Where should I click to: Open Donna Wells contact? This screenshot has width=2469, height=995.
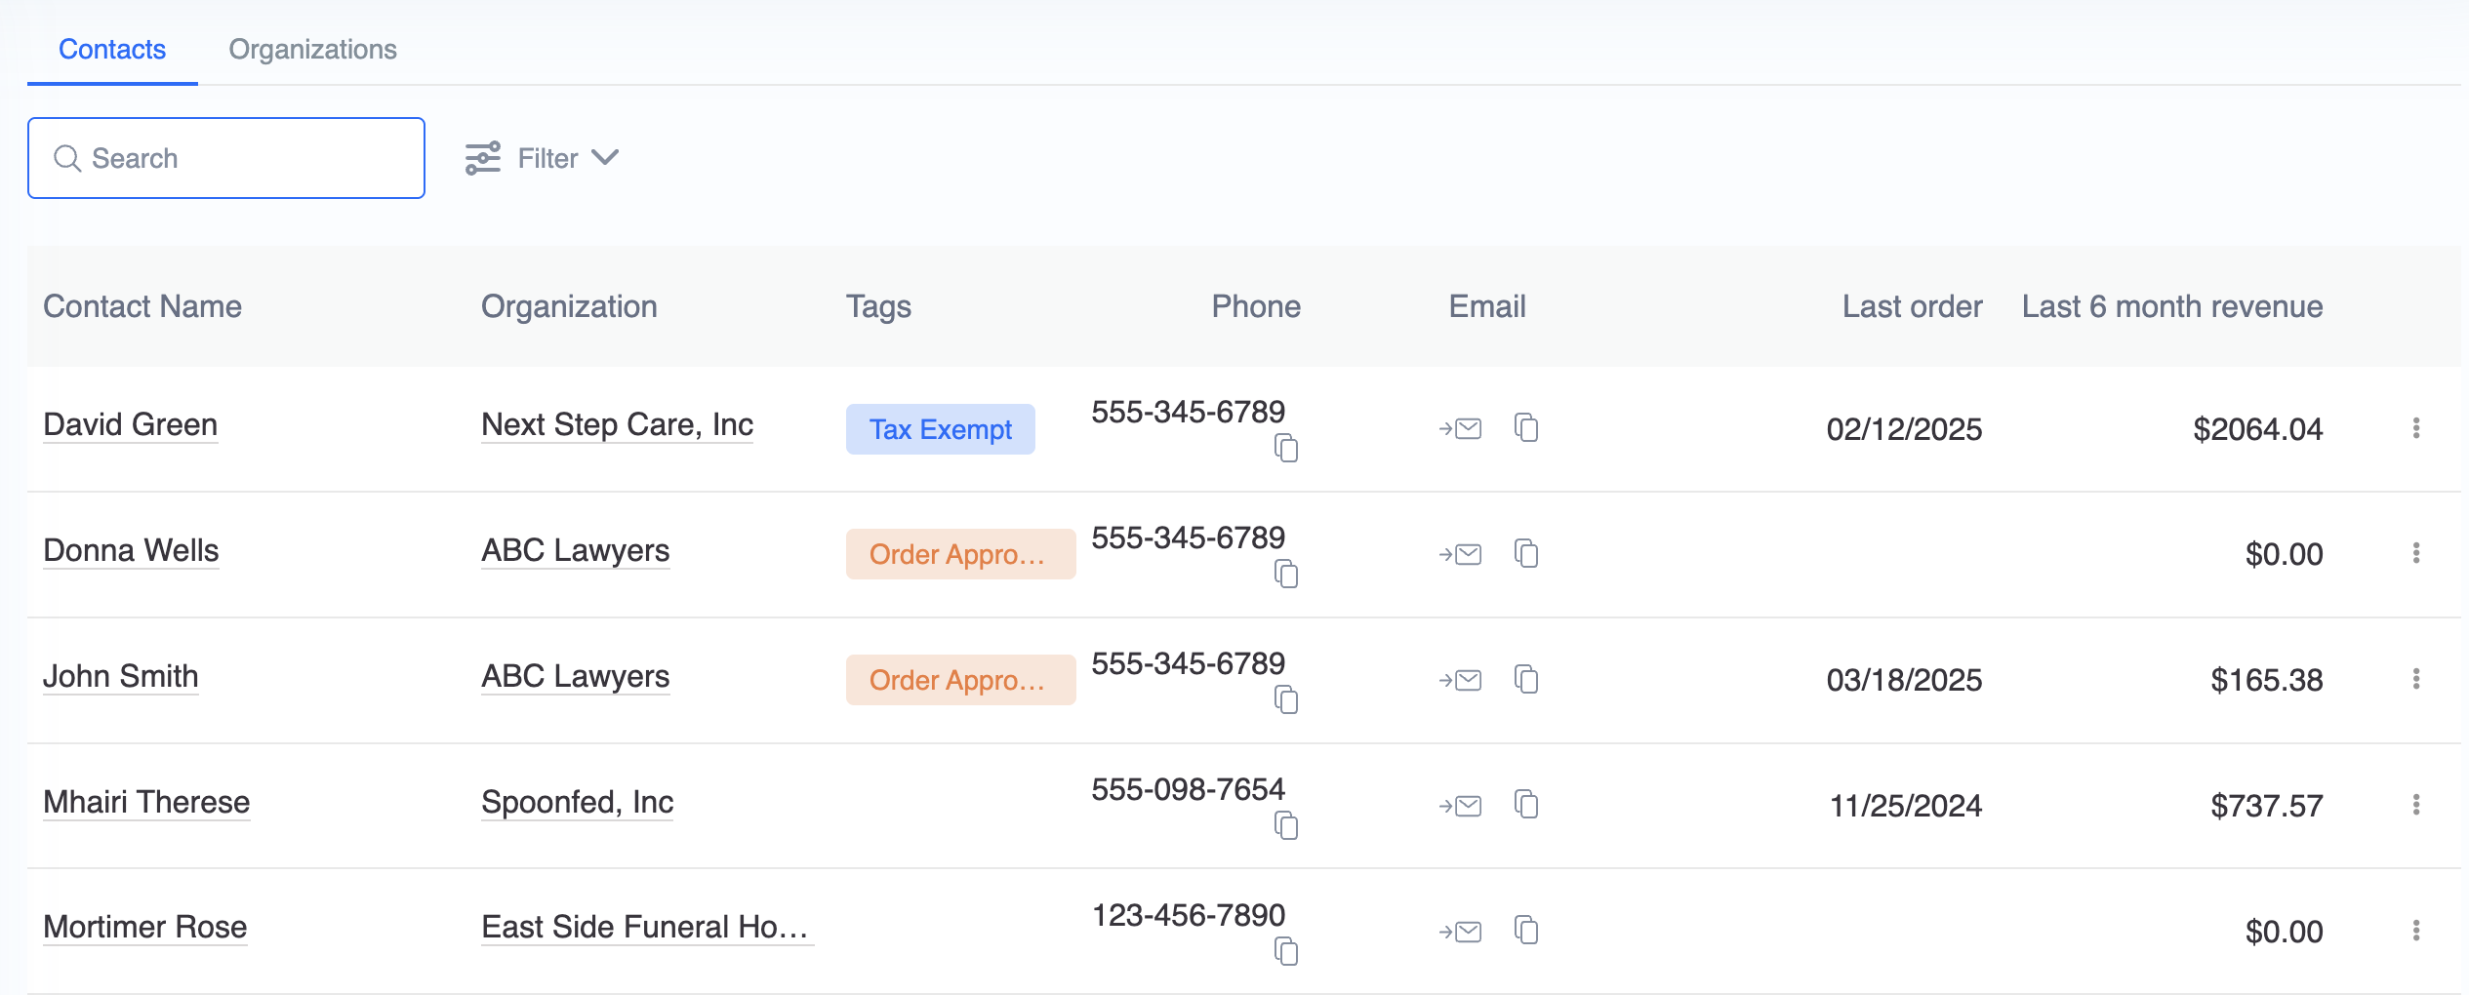click(x=131, y=550)
